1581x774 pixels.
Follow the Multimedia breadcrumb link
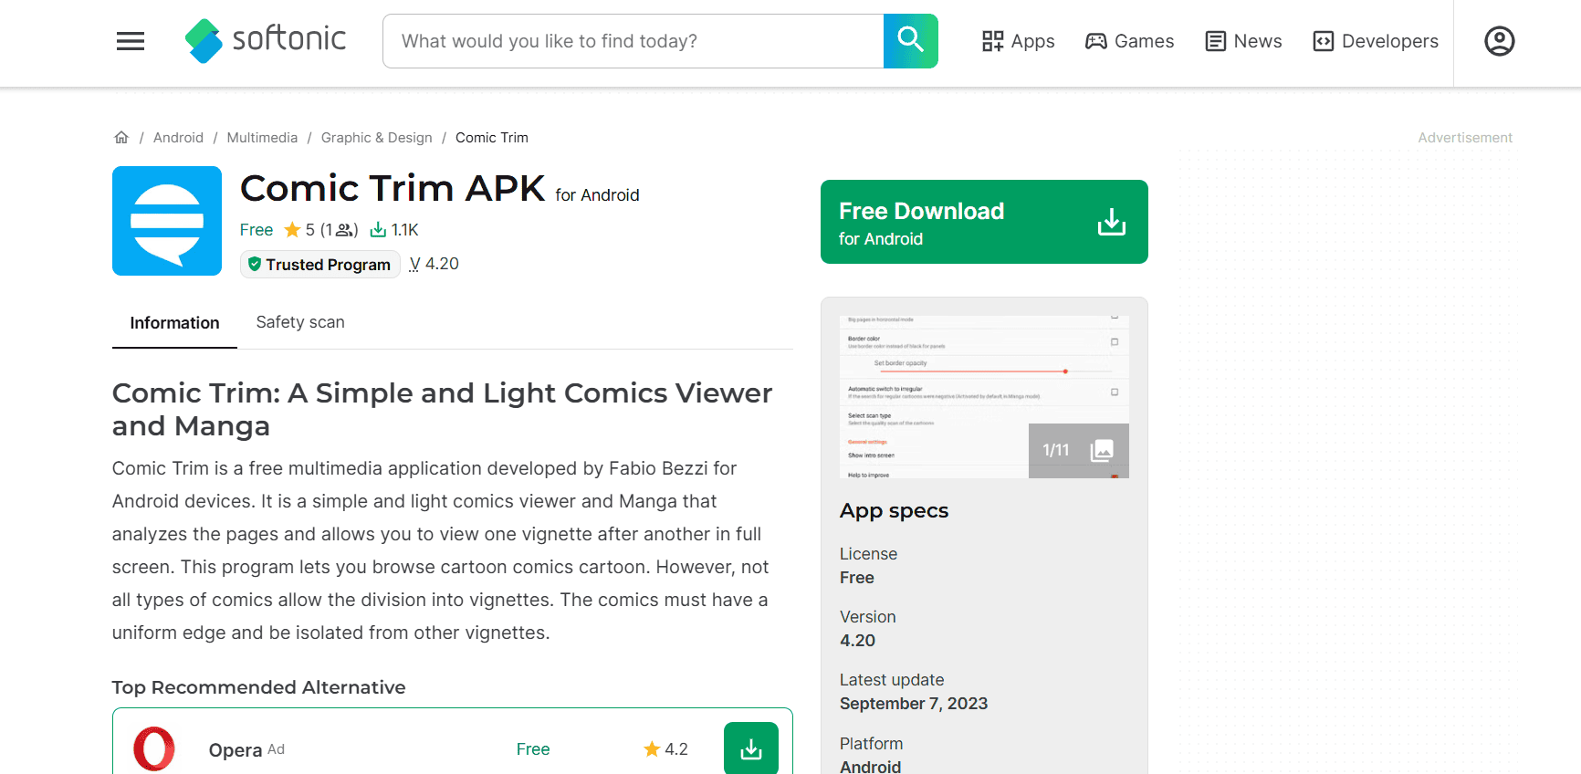(x=262, y=138)
